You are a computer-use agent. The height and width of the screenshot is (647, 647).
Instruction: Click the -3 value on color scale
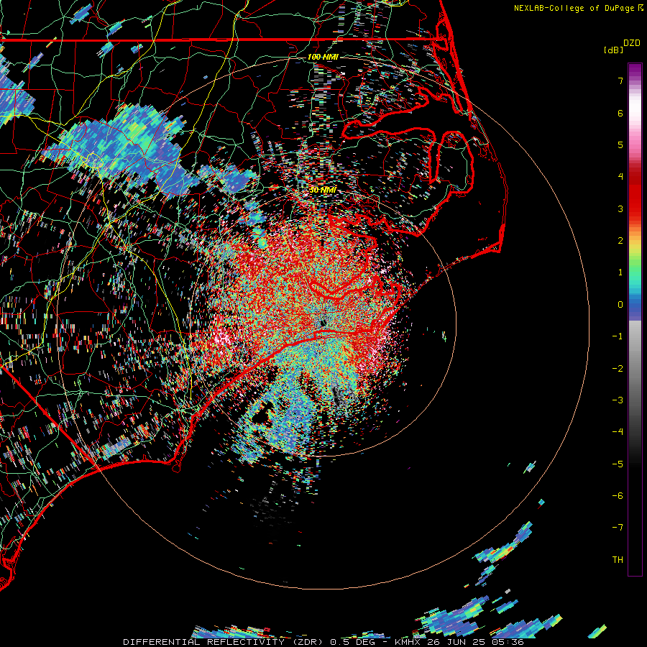pos(618,400)
